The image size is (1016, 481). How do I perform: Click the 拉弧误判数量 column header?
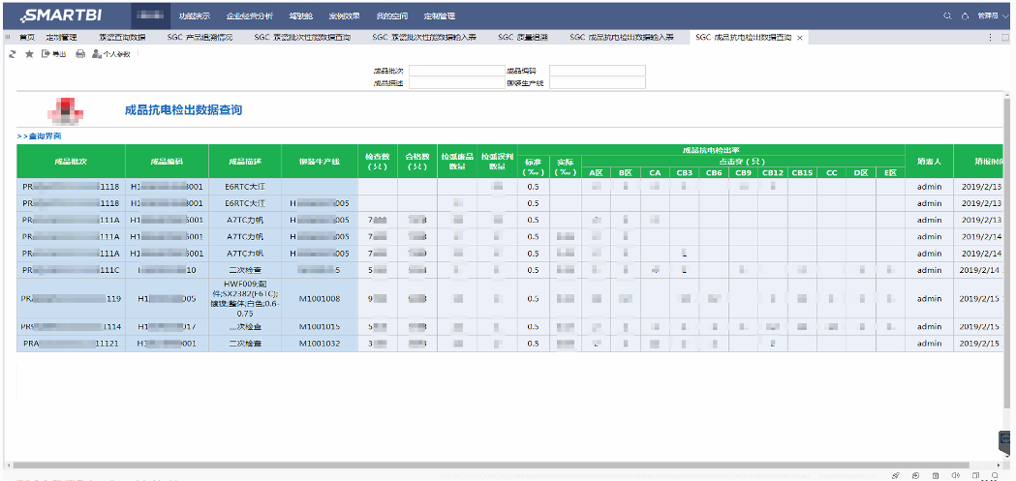498,162
